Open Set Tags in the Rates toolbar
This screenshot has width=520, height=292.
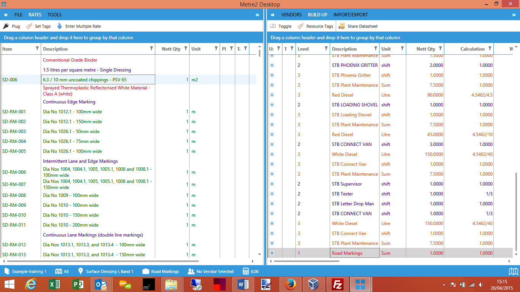38,26
